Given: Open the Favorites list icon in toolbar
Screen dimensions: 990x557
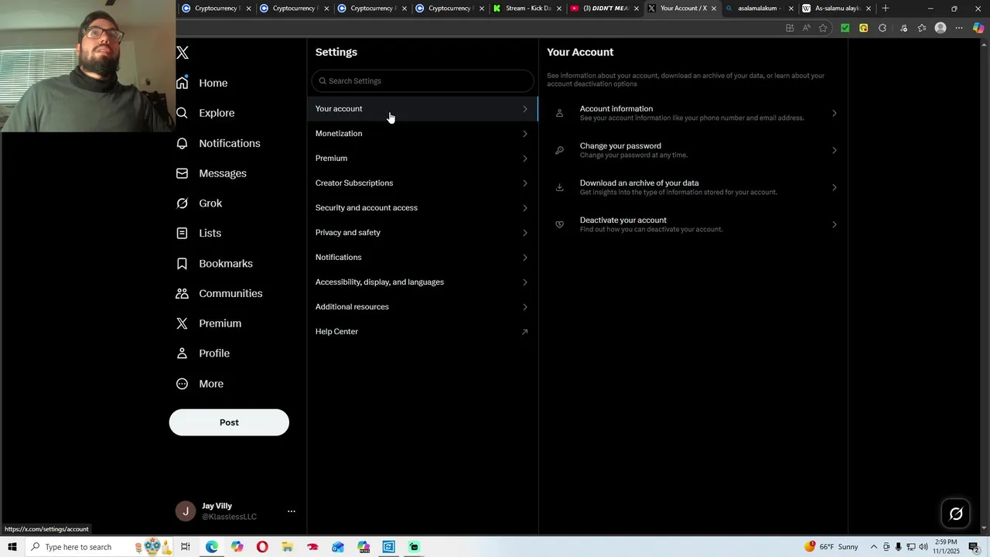Looking at the screenshot, I should (922, 28).
